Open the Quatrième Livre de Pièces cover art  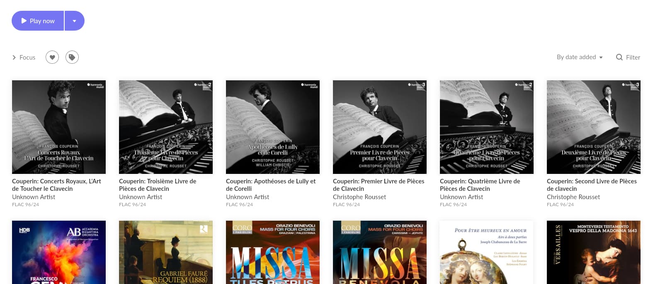tap(487, 127)
